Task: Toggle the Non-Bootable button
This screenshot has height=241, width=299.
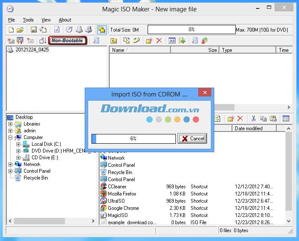Action: pos(67,40)
